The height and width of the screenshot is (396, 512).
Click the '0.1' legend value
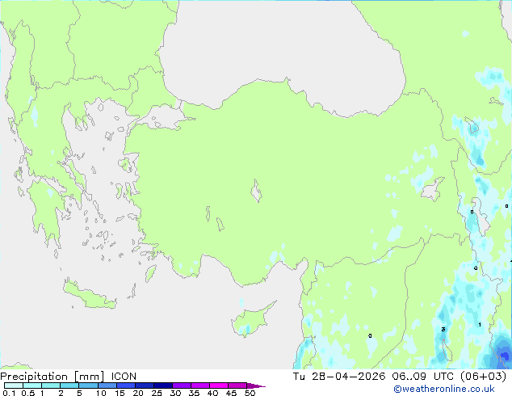(9, 393)
